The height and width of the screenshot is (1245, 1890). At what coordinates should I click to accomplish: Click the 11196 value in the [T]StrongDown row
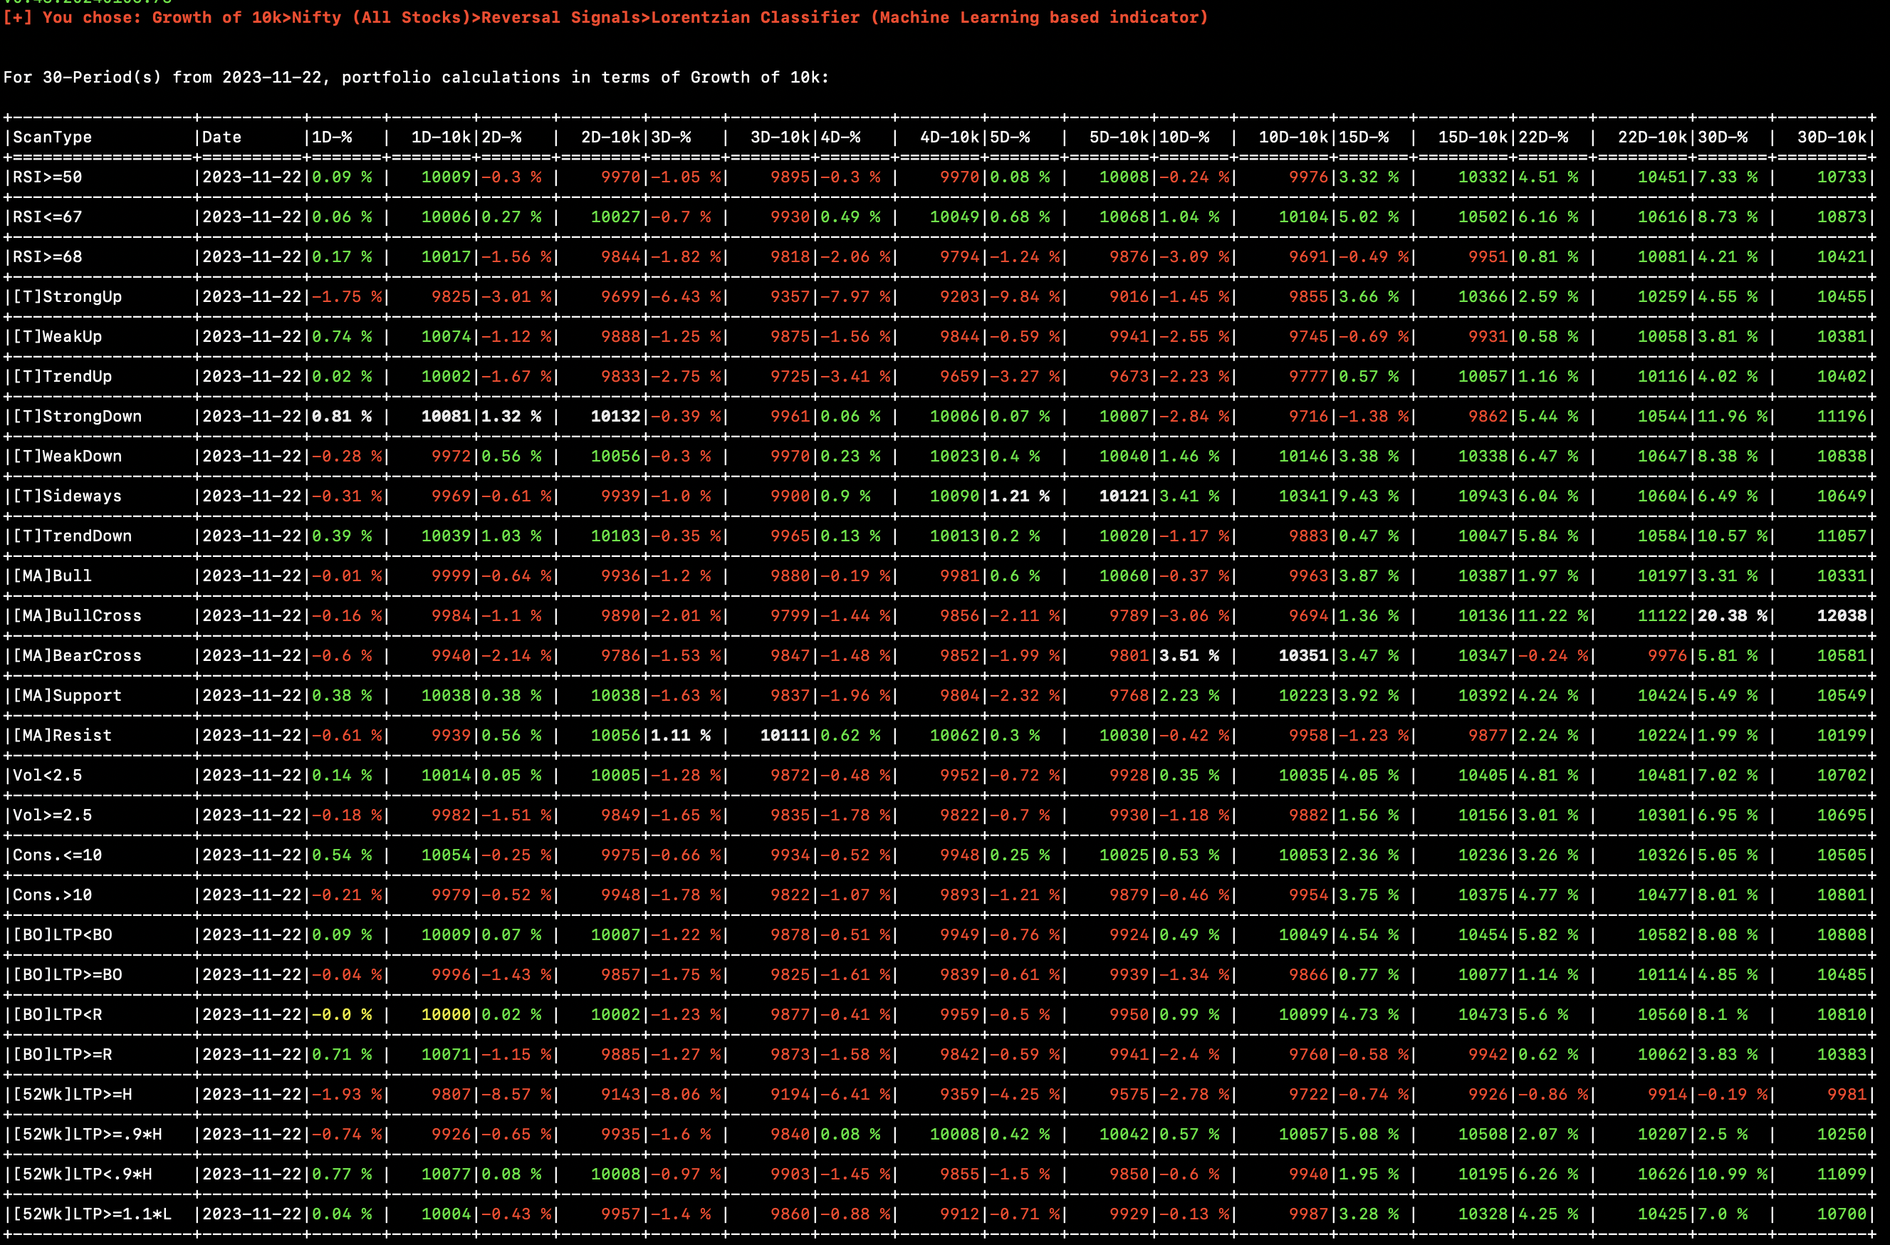1841,416
